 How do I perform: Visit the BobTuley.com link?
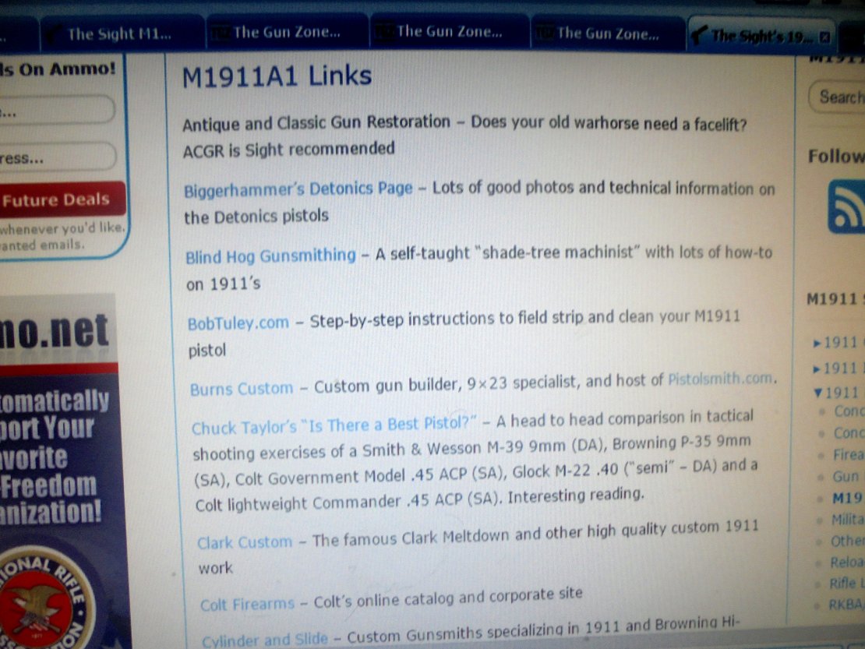coord(238,323)
